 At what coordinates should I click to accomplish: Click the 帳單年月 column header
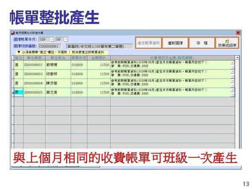click(79, 58)
